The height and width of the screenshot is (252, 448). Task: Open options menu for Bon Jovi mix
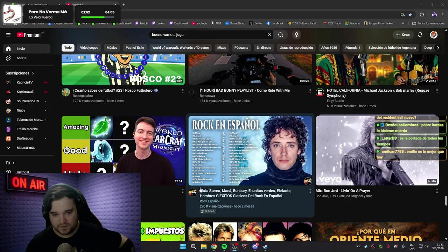[437, 191]
